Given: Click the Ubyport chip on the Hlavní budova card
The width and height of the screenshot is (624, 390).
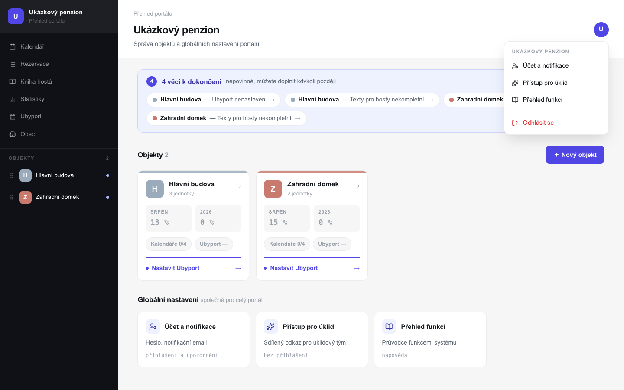Looking at the screenshot, I should coord(214,244).
